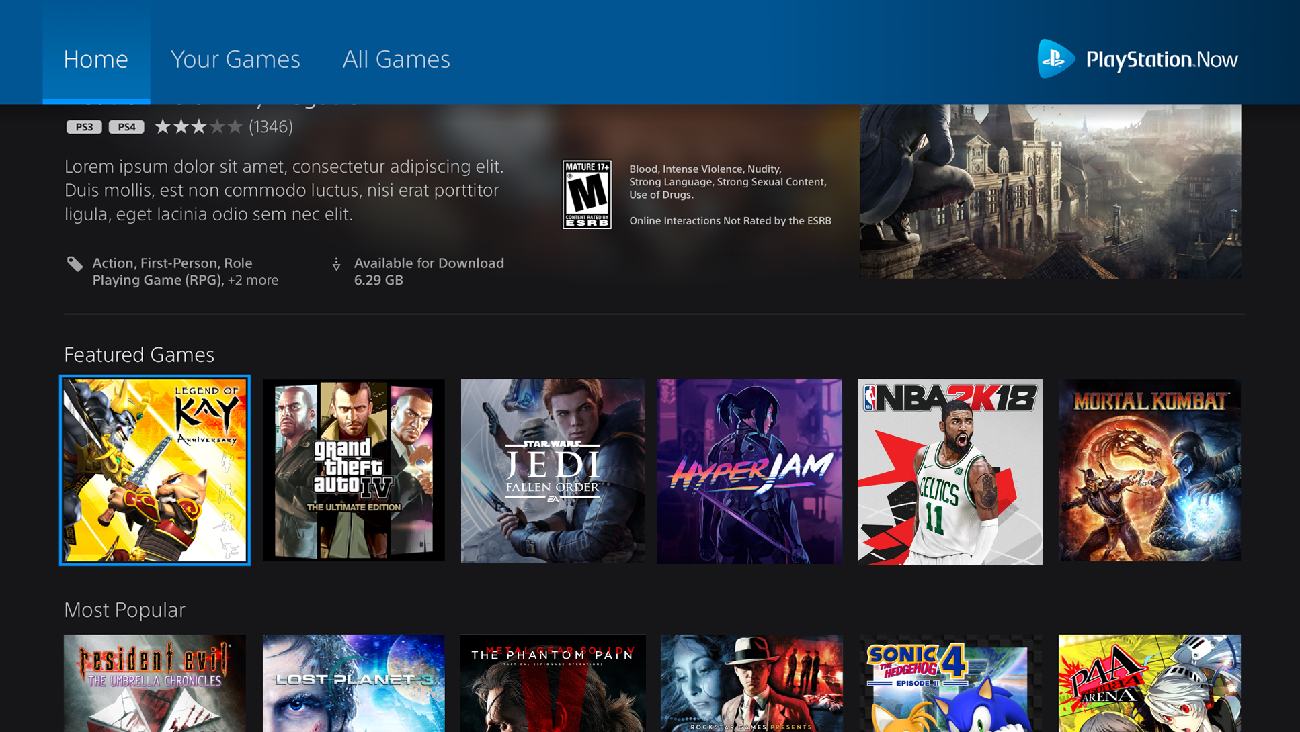Image resolution: width=1300 pixels, height=732 pixels.
Task: Select Legend of Kay Anniversary tile
Action: (155, 470)
